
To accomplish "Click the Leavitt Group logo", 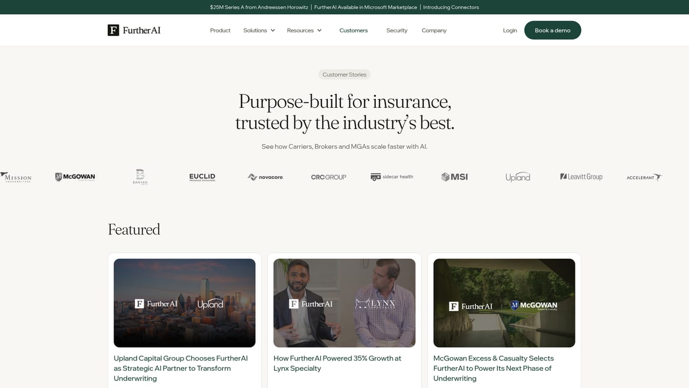I will [x=581, y=177].
